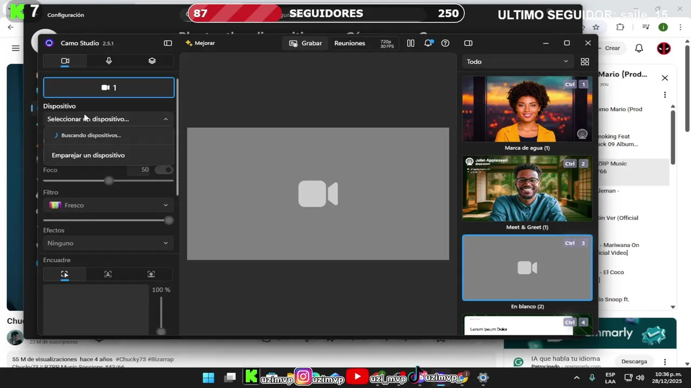This screenshot has width=691, height=388.
Task: Switch to the layers overlays tab
Action: [152, 61]
